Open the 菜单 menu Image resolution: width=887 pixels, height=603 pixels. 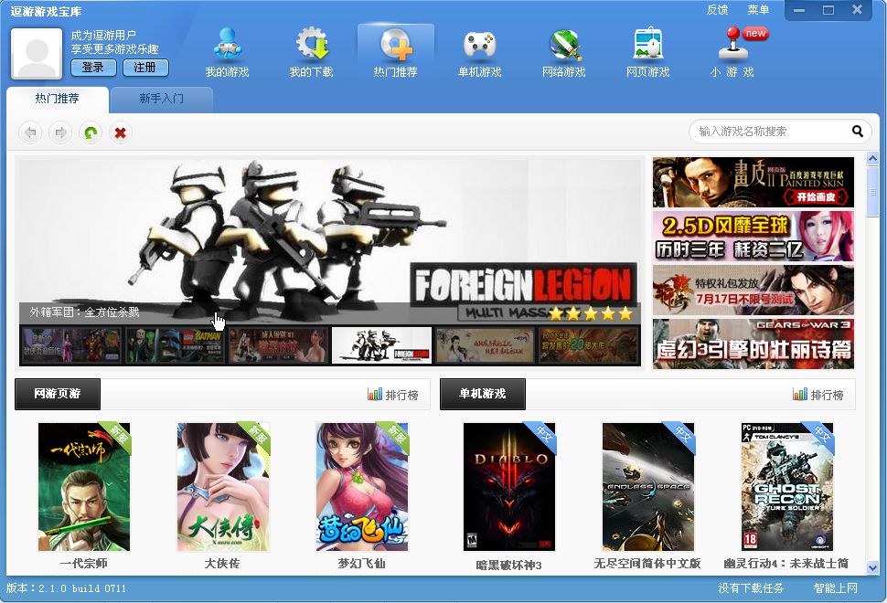(x=758, y=10)
